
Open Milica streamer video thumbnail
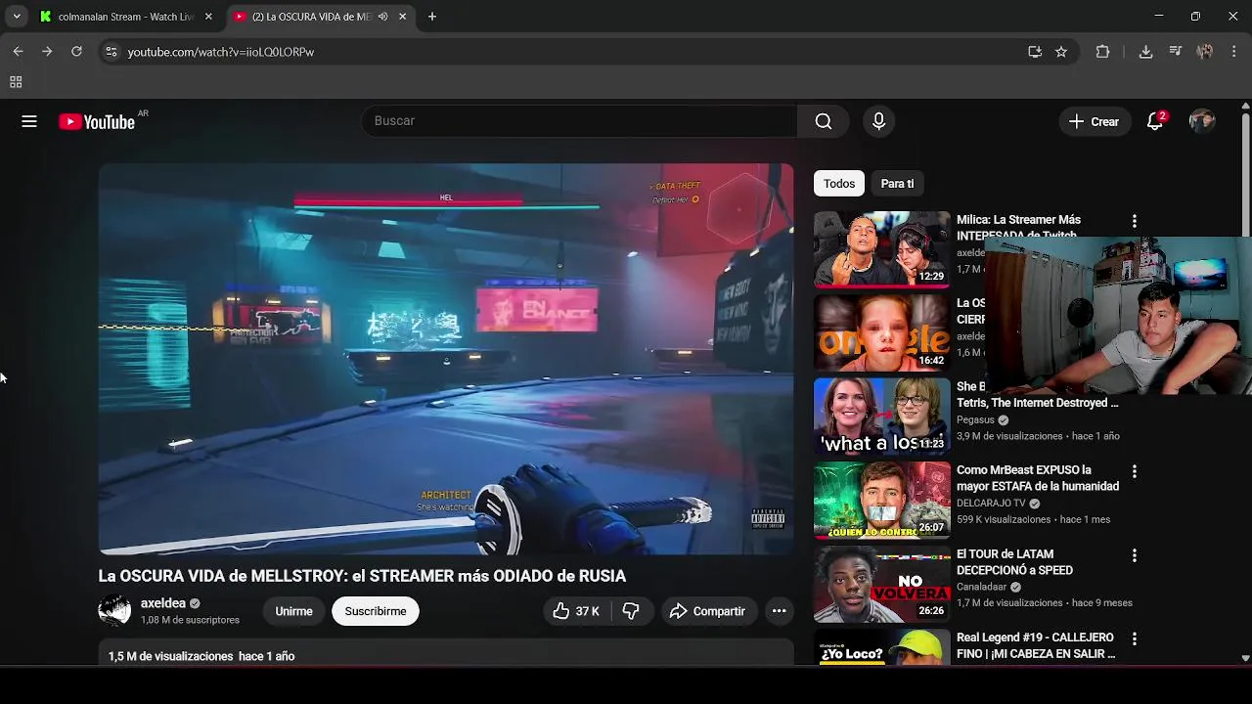(x=882, y=249)
